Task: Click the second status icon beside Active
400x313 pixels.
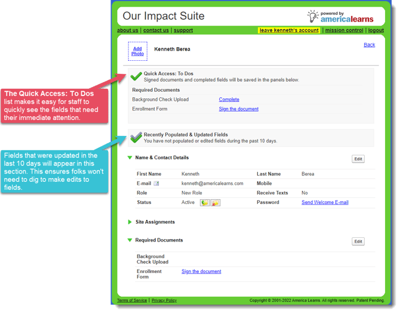Action: click(216, 203)
